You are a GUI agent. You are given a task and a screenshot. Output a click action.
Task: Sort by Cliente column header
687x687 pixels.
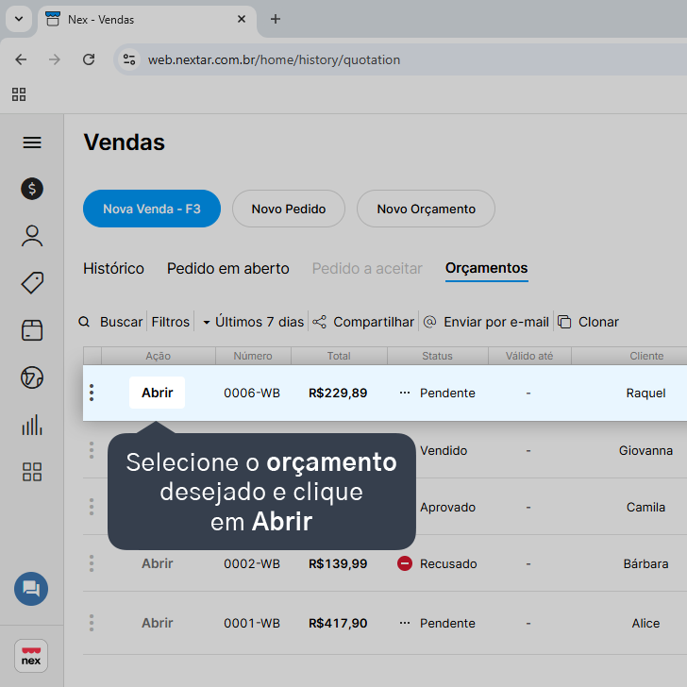point(646,356)
